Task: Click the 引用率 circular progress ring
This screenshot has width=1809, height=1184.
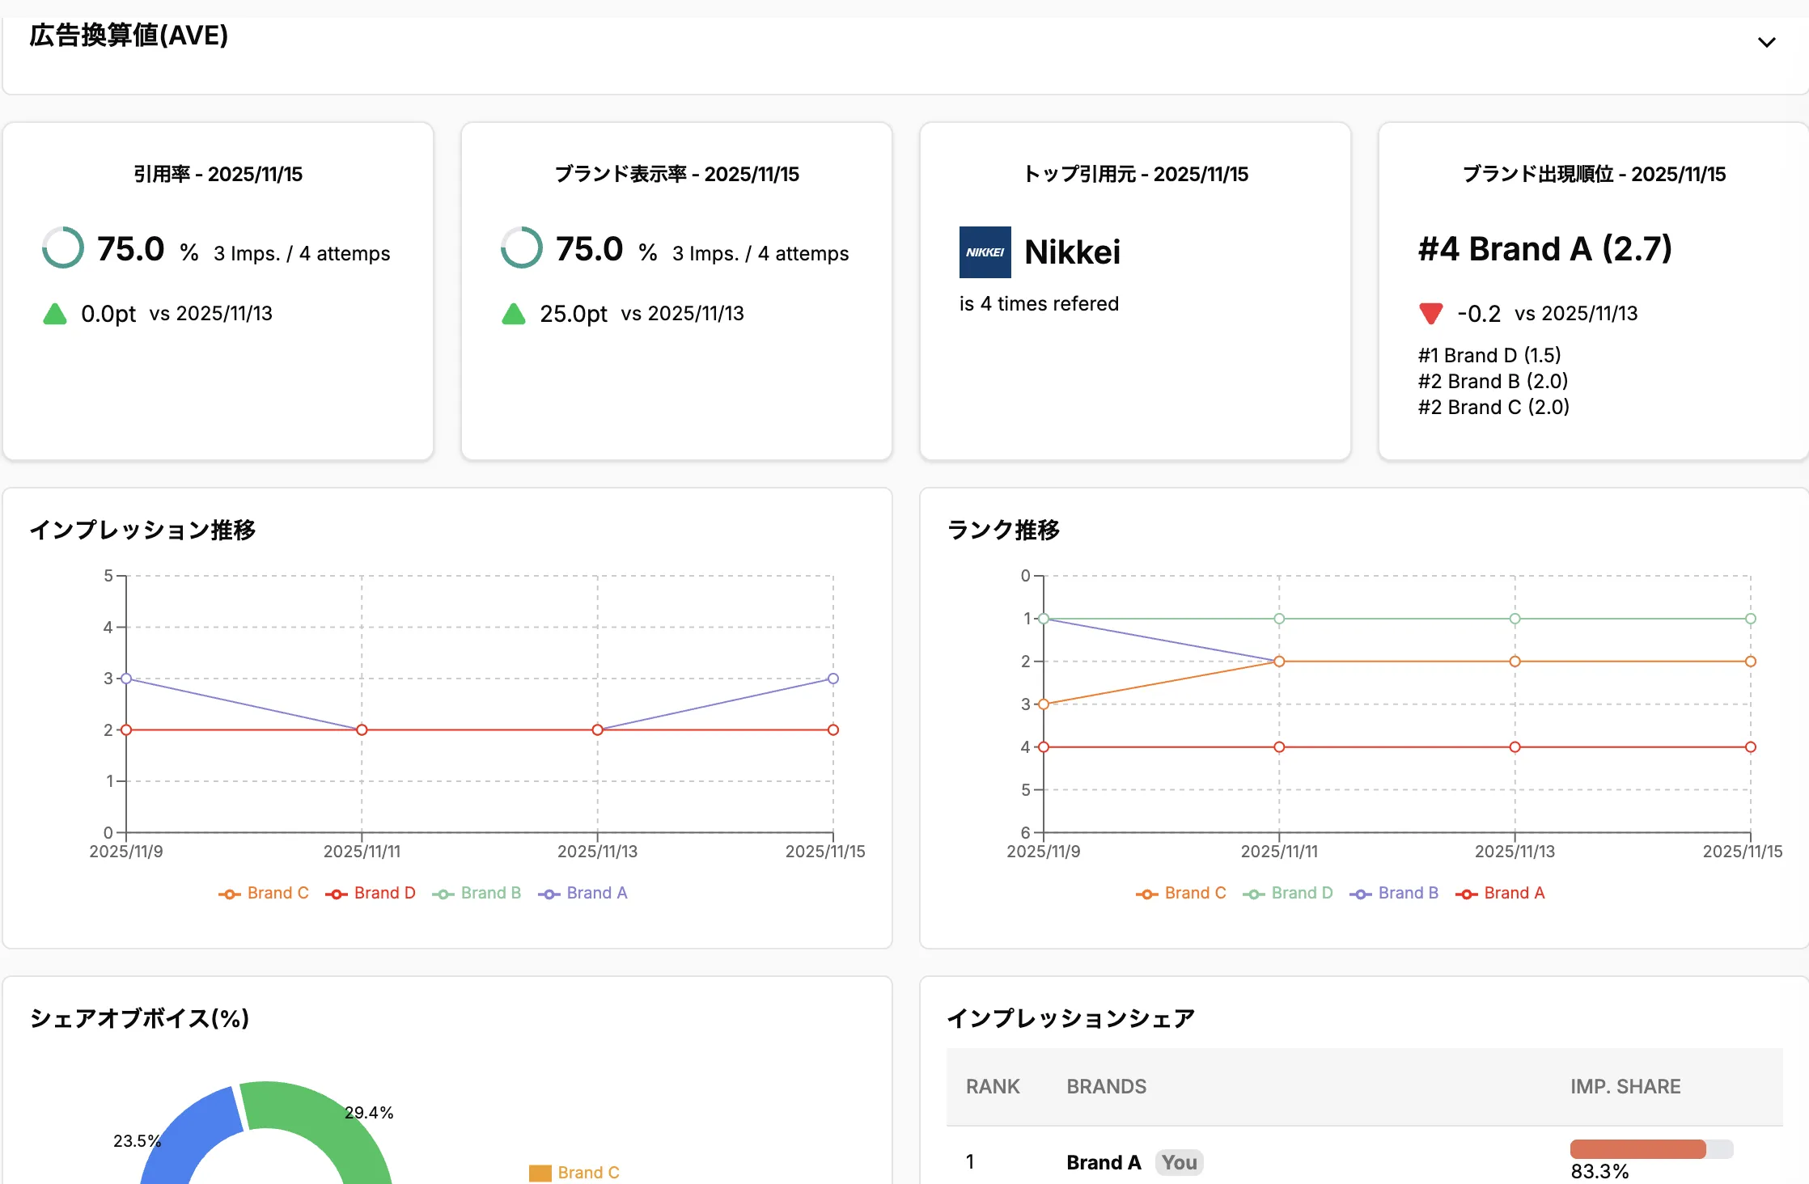Action: point(63,248)
